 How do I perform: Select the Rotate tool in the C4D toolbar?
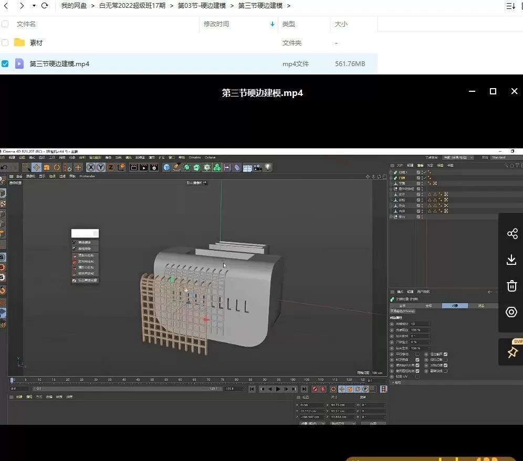pos(57,167)
